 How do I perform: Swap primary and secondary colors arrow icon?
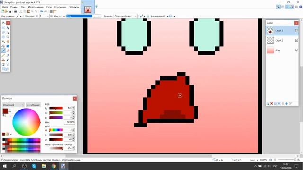pyautogui.click(x=9, y=110)
